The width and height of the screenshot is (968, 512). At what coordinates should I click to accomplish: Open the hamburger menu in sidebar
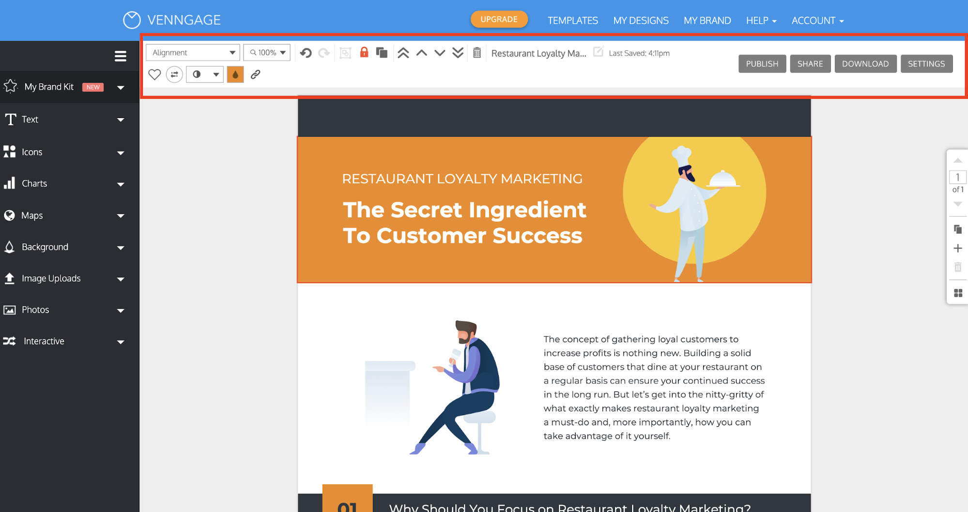point(121,56)
